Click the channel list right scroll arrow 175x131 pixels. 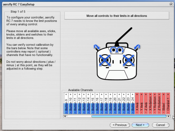coord(169,116)
